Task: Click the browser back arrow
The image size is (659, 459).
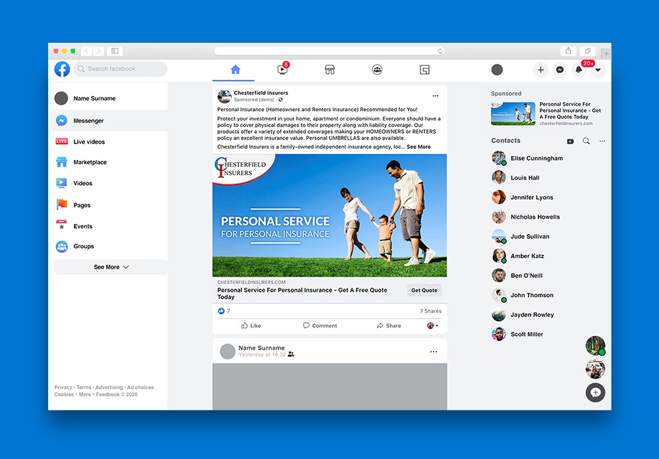Action: 86,51
